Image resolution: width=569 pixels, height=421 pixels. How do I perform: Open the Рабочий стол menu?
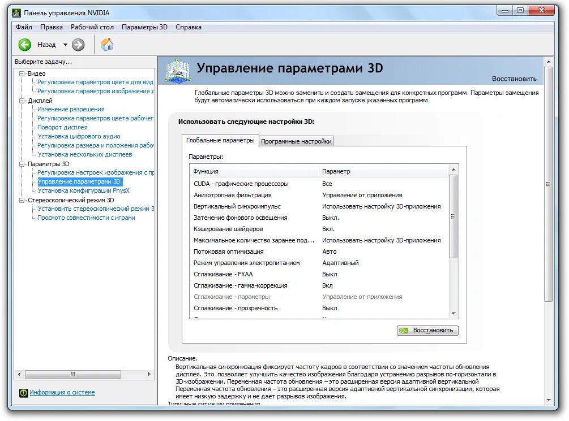click(92, 27)
